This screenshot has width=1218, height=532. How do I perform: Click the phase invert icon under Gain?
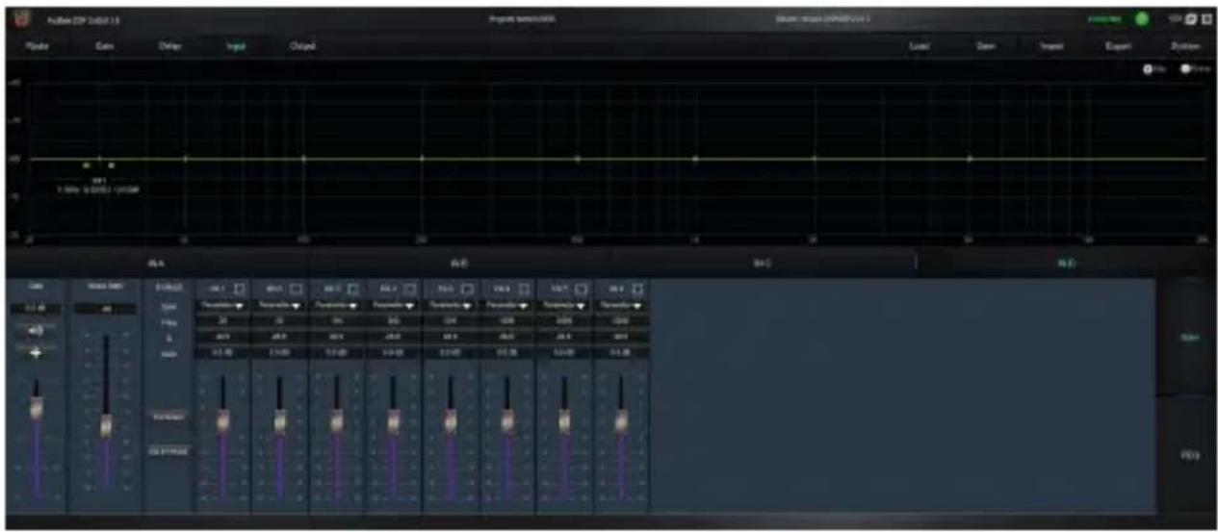(37, 353)
